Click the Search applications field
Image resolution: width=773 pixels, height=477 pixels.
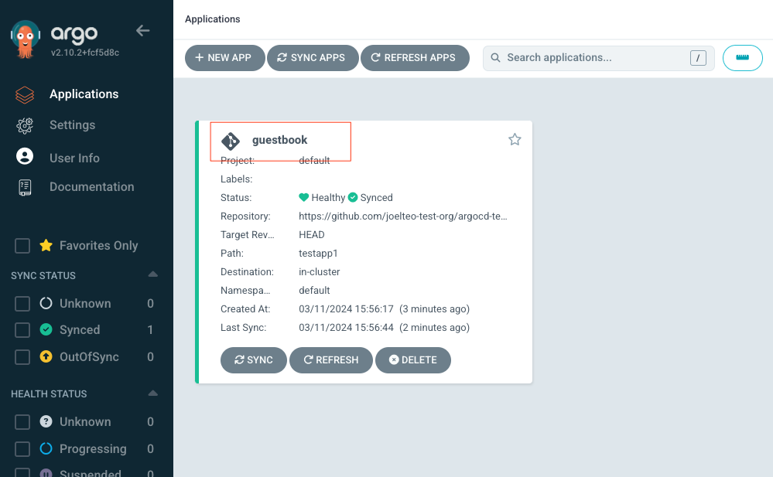[598, 57]
